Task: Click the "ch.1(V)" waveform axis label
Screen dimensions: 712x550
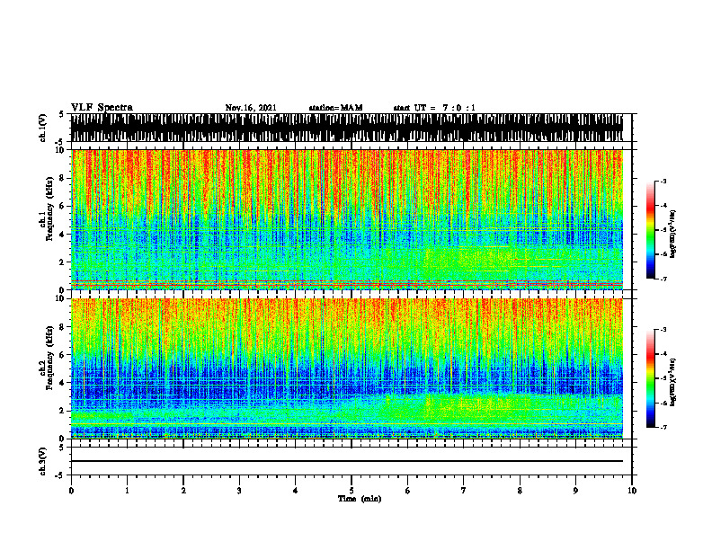Action: [x=42, y=128]
